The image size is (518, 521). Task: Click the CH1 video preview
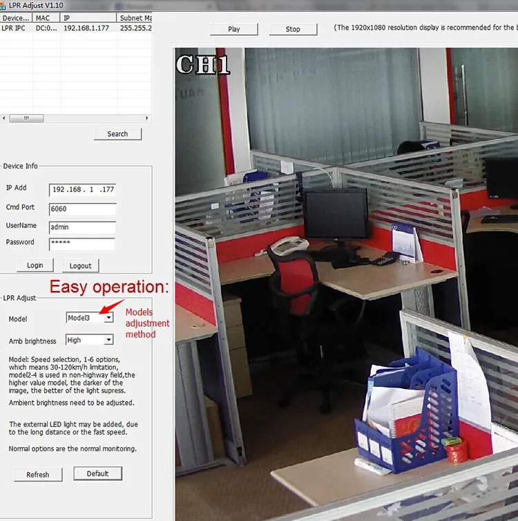click(346, 284)
